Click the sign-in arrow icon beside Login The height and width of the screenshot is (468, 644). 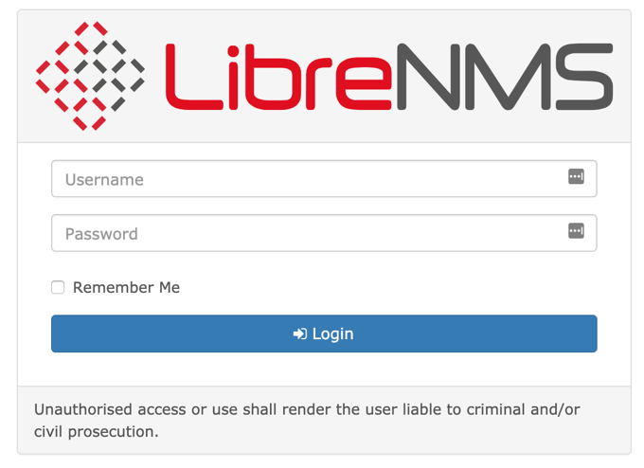(300, 334)
